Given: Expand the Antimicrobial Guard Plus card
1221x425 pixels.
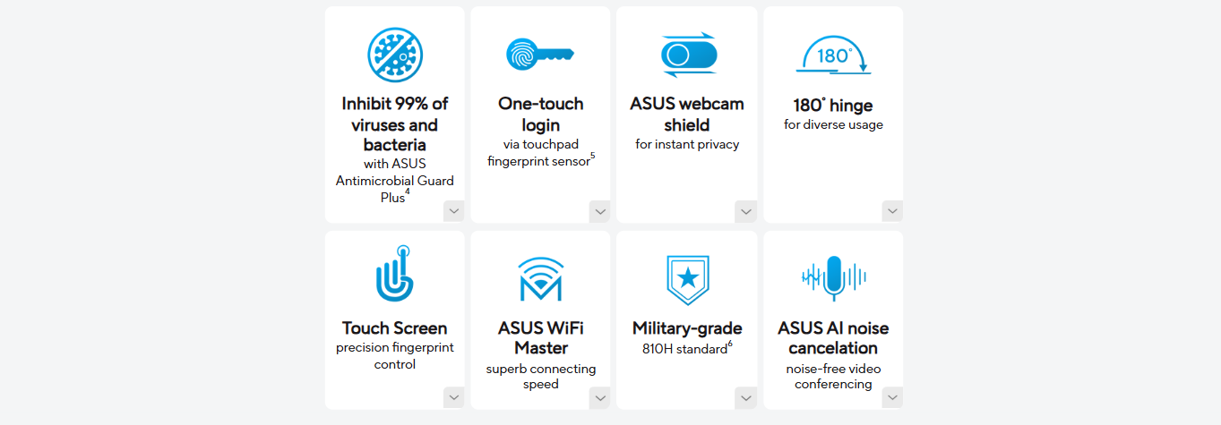Looking at the screenshot, I should [454, 211].
